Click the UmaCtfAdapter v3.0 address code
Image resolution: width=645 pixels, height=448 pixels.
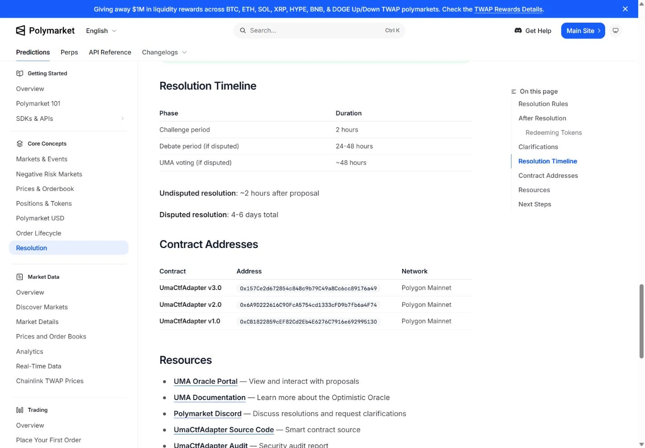[x=308, y=288]
